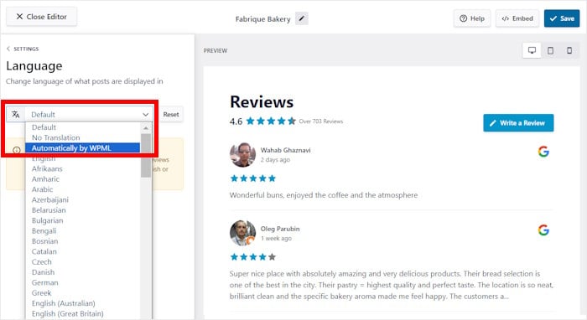Select Danish language option
This screenshot has height=320, width=587.
point(83,272)
